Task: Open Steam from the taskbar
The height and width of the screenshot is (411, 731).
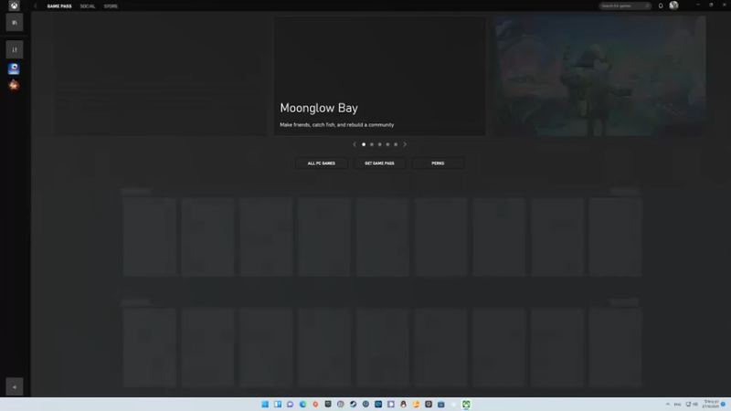Action: click(353, 404)
